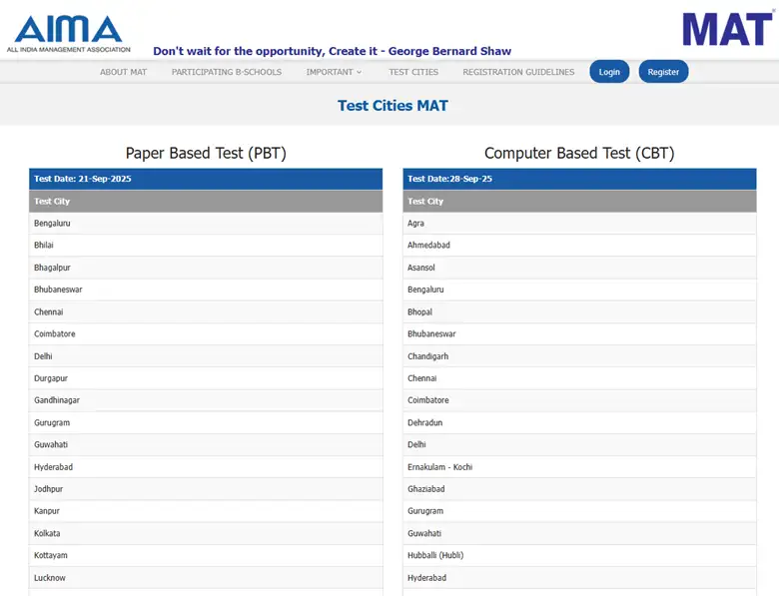Select Bhopal in the CBT list
This screenshot has height=596, width=779.
pyautogui.click(x=579, y=311)
